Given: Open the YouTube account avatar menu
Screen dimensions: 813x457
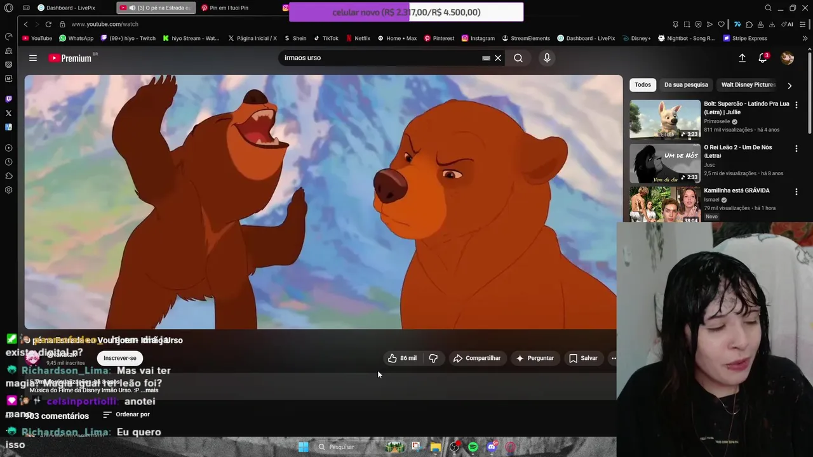Looking at the screenshot, I should pyautogui.click(x=788, y=58).
